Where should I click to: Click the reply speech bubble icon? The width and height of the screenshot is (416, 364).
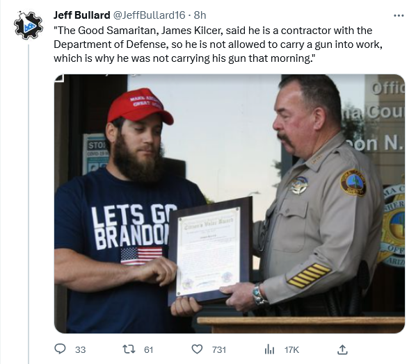click(60, 349)
